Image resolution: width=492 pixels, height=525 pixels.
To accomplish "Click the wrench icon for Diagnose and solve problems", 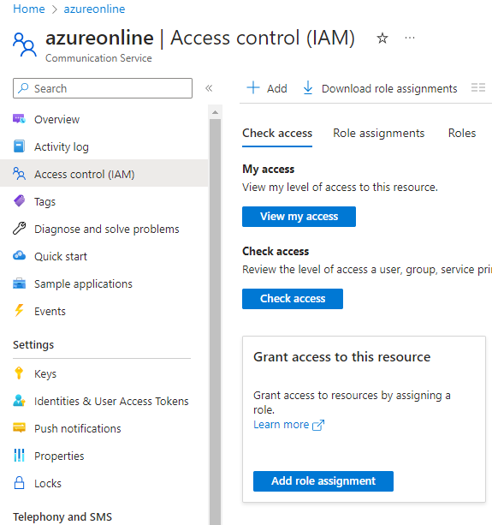I will point(19,229).
